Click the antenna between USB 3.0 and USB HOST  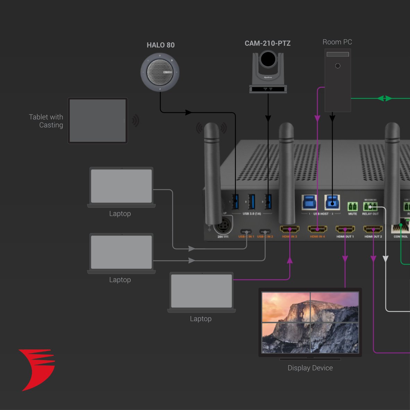(x=287, y=173)
